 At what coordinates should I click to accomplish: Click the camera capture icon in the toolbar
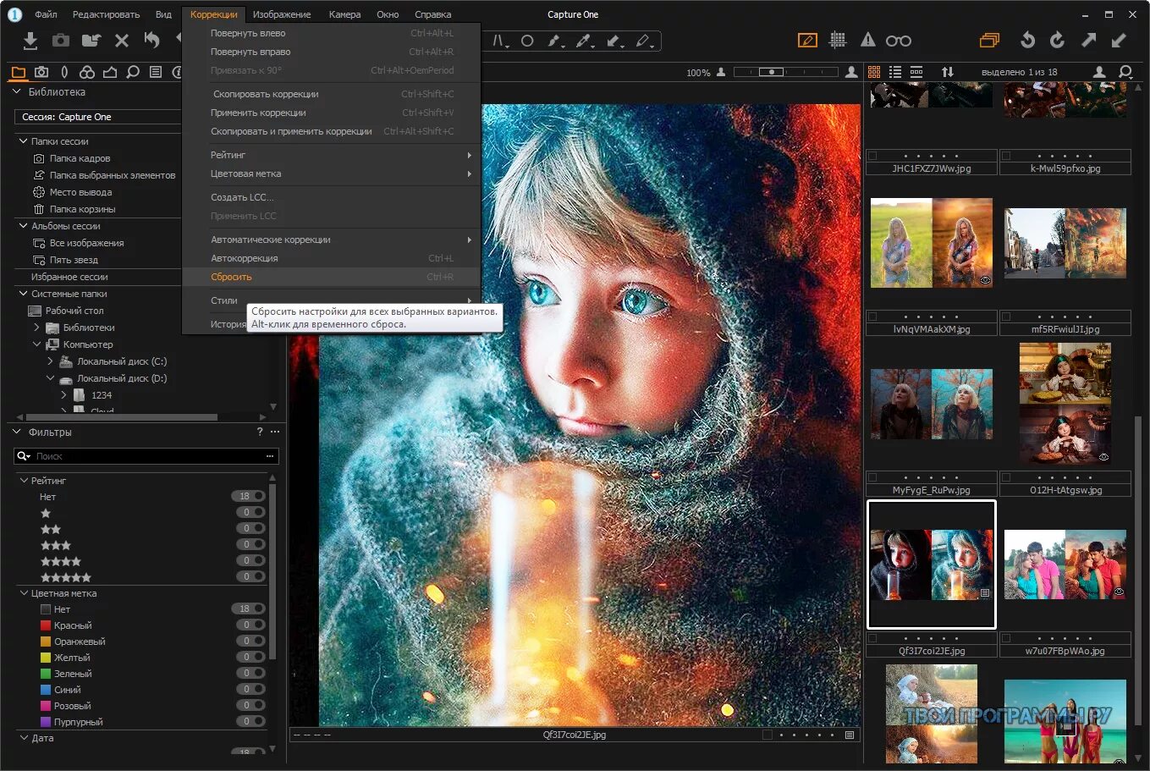(60, 40)
